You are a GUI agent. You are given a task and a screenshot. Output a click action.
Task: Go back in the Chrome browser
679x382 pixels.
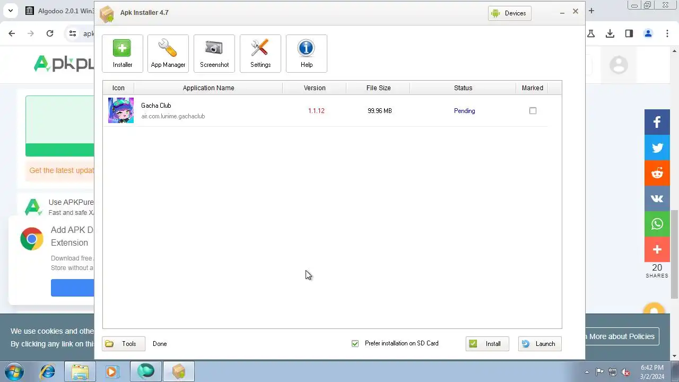pos(12,33)
